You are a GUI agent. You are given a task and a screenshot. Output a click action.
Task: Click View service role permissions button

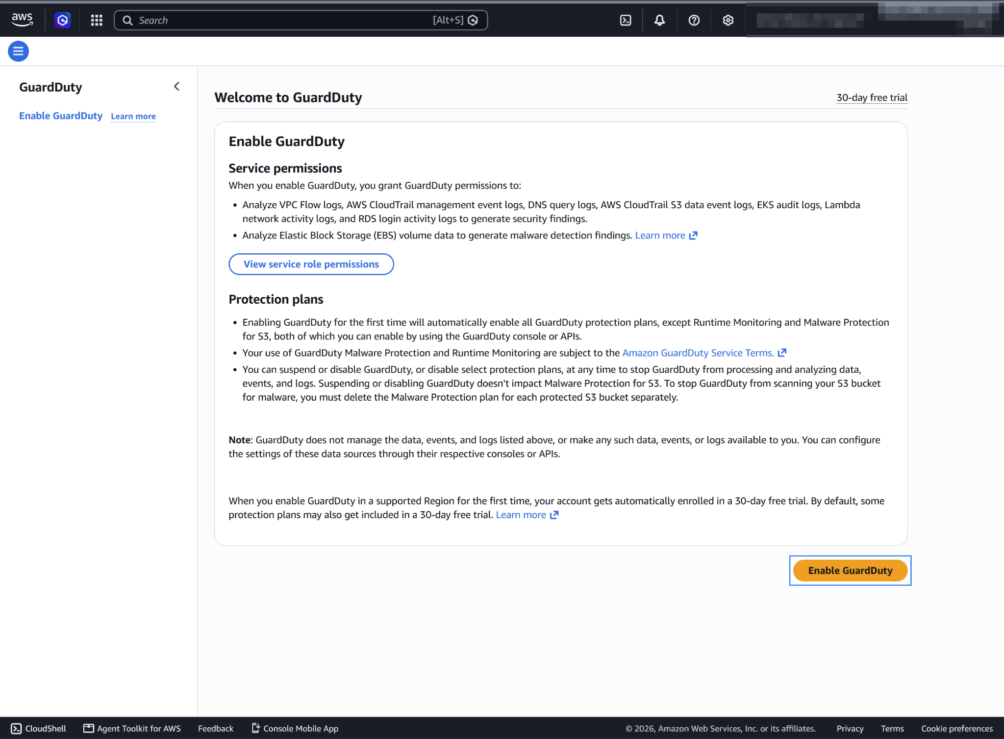click(311, 264)
